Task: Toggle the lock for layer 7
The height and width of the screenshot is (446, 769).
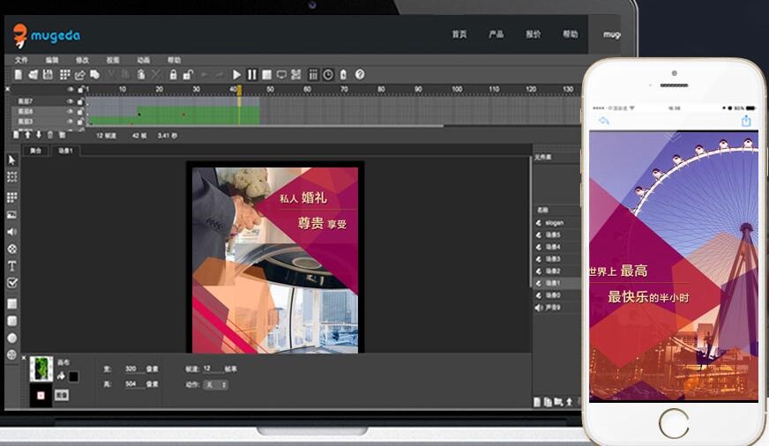Action: pyautogui.click(x=80, y=101)
